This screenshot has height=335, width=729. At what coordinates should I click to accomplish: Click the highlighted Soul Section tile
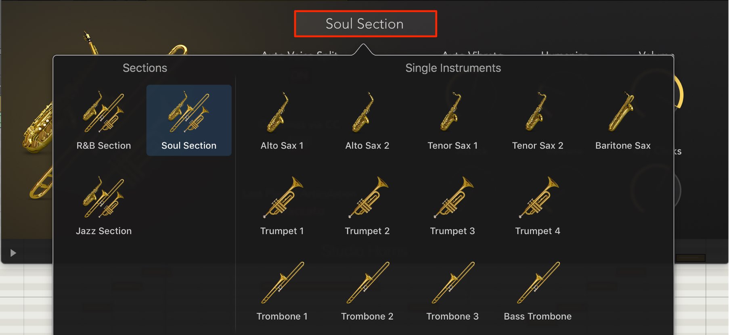[189, 120]
